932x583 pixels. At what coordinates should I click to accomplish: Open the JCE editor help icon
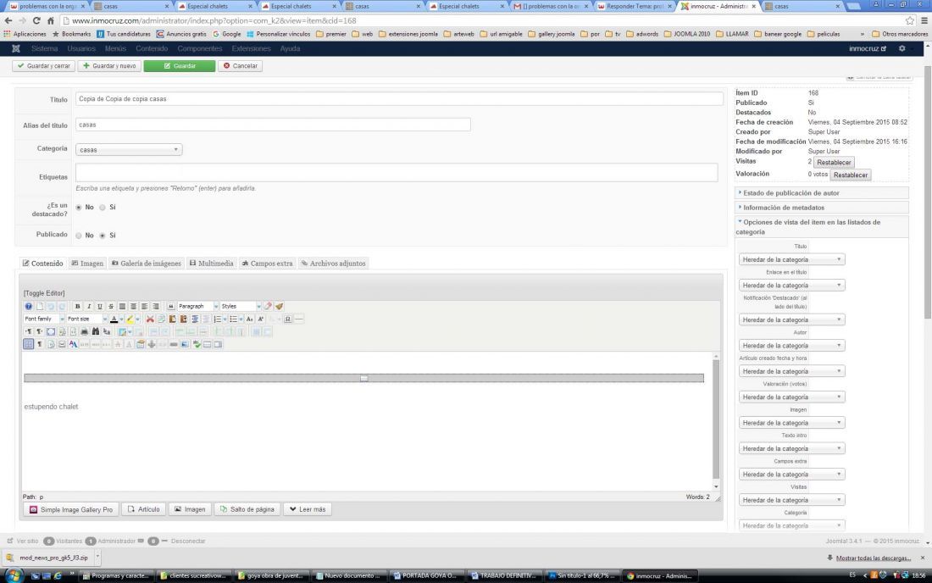click(29, 306)
